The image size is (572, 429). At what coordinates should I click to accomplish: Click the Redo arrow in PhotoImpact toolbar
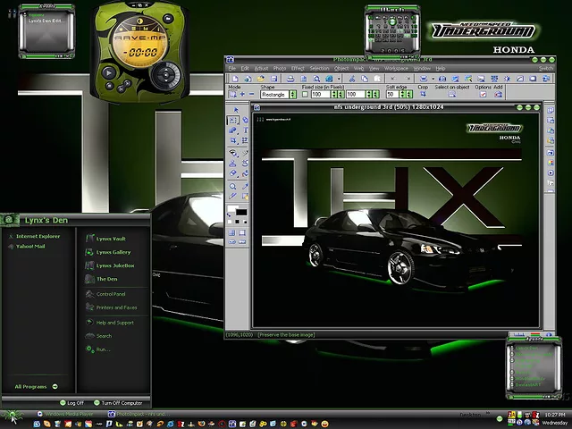(408, 79)
